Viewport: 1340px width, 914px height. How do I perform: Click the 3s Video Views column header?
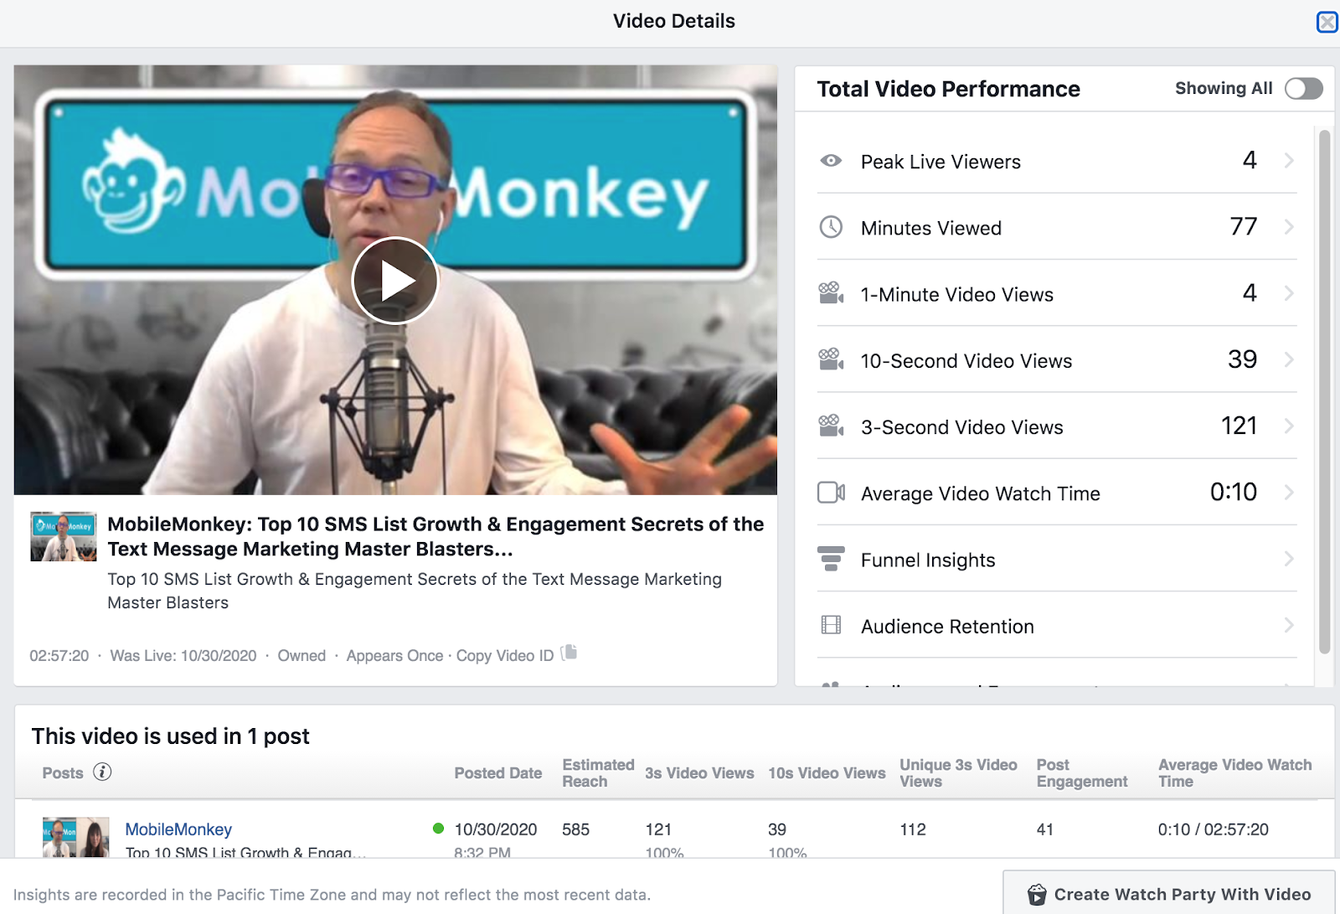click(x=699, y=773)
